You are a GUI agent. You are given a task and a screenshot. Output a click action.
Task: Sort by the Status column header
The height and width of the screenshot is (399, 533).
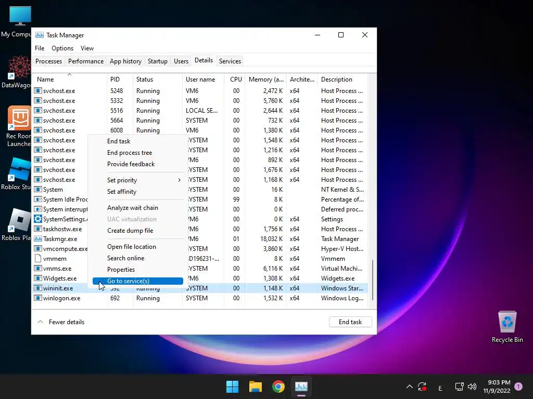click(x=158, y=79)
